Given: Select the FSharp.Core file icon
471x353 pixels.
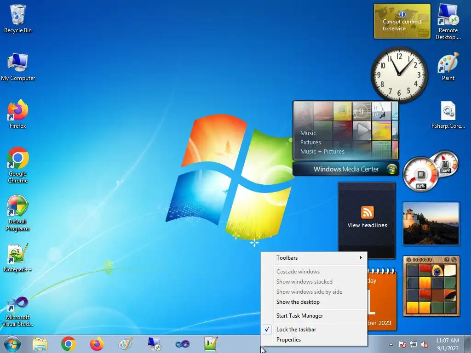Looking at the screenshot, I should [448, 115].
